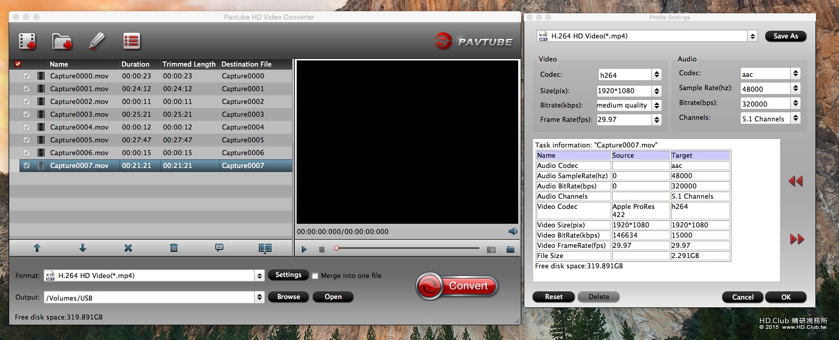The image size is (839, 340).
Task: Open the Audio Codec dropdown
Action: pyautogui.click(x=795, y=74)
